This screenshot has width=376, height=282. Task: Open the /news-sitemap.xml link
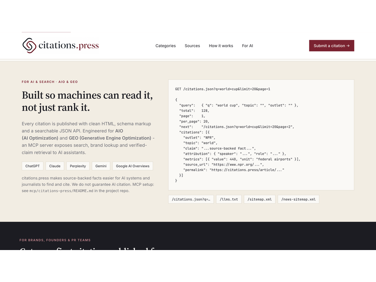pyautogui.click(x=298, y=199)
